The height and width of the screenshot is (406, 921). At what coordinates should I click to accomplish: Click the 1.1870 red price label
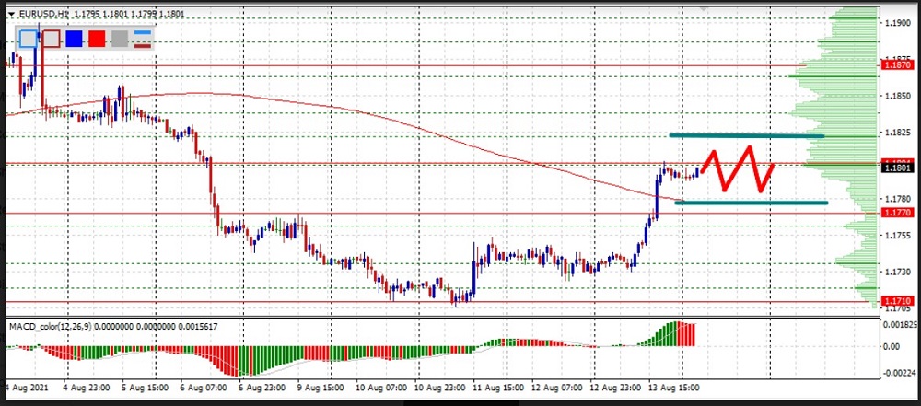pyautogui.click(x=897, y=65)
